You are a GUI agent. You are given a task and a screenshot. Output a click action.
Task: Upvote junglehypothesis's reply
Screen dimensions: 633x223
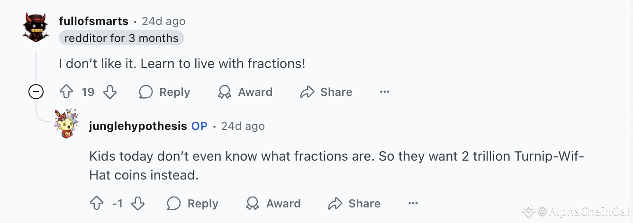97,204
